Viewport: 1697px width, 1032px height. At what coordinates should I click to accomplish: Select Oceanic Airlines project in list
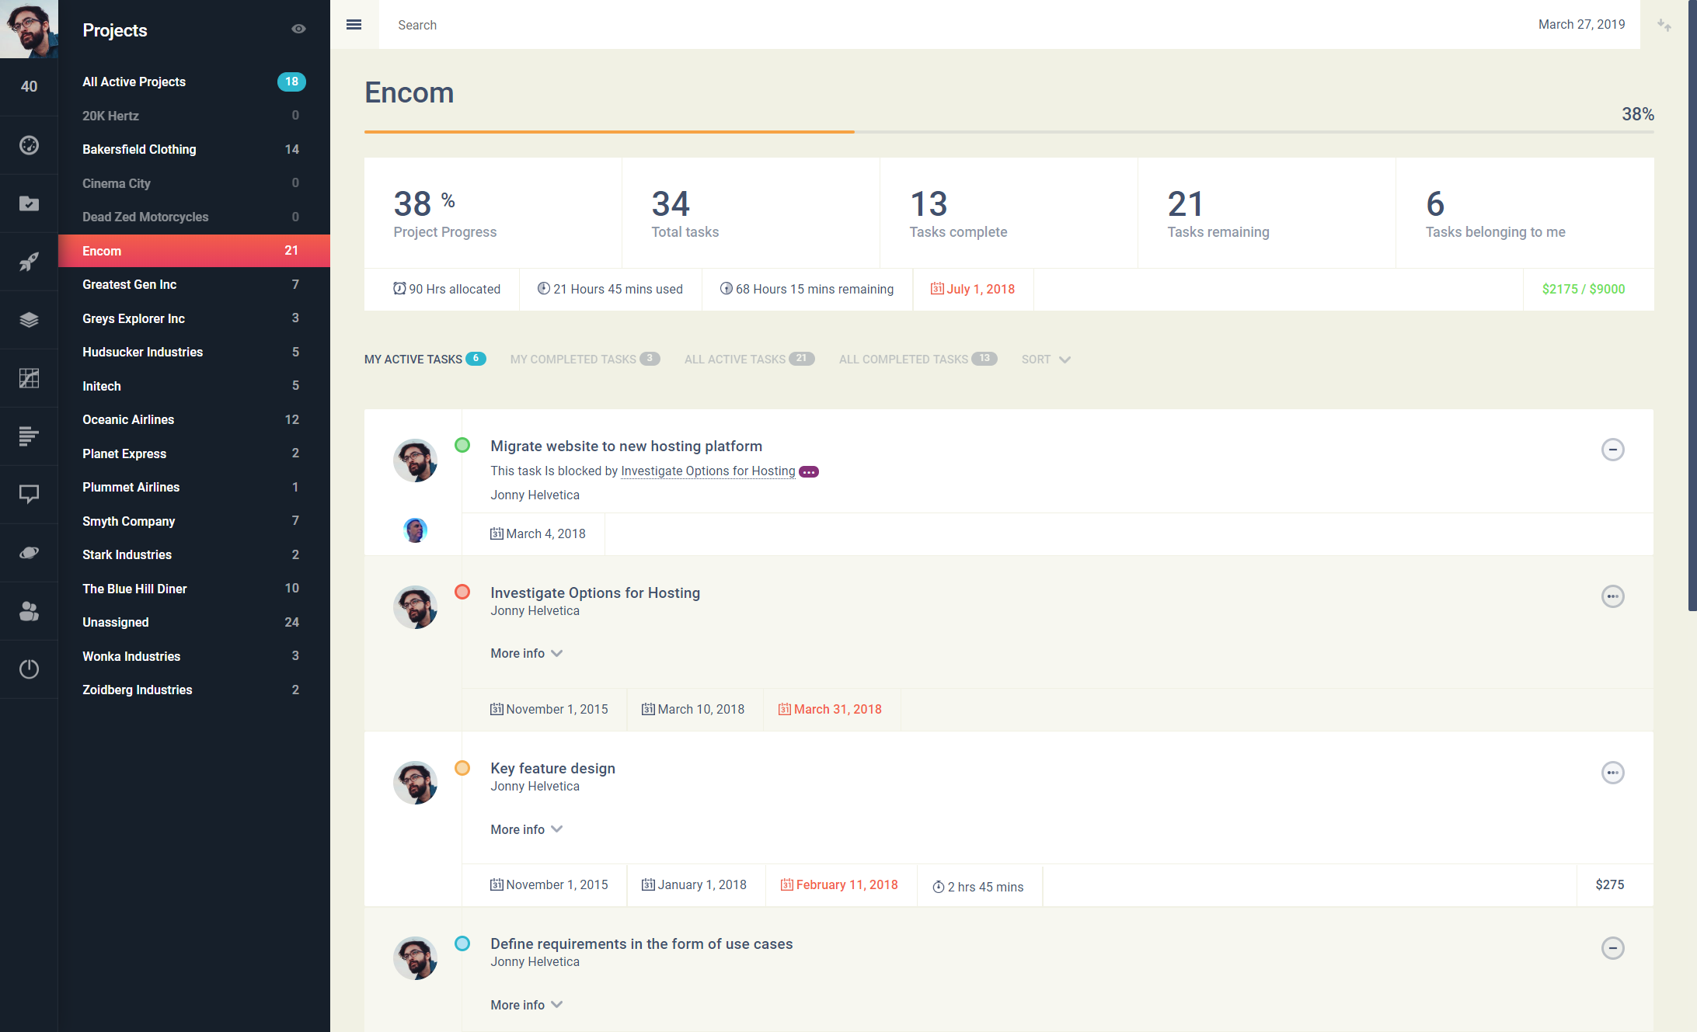128,419
